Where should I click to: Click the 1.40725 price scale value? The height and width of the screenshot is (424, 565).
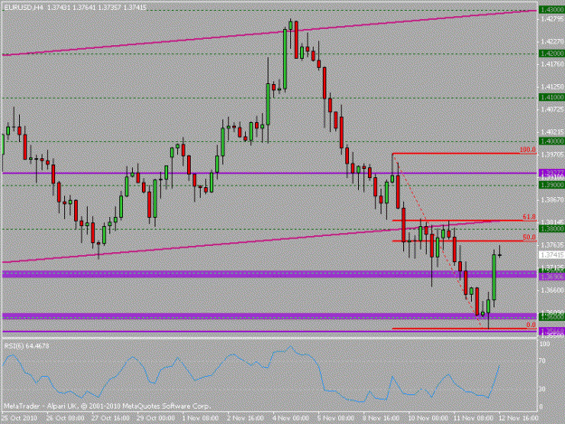(552, 108)
